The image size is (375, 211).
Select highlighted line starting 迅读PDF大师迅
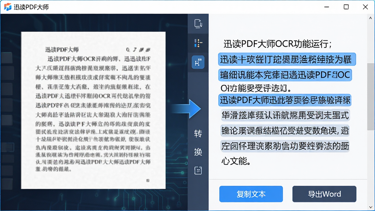[285, 100]
